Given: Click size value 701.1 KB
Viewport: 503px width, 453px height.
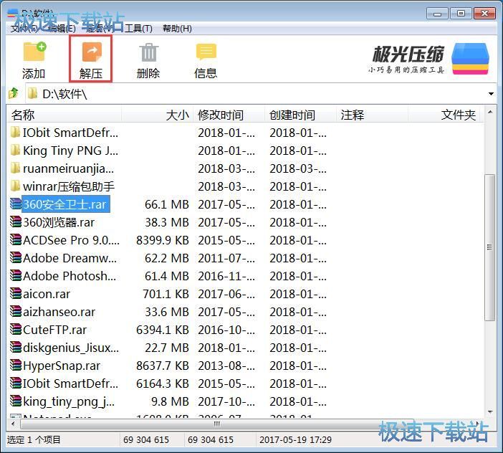Looking at the screenshot, I should tap(166, 294).
